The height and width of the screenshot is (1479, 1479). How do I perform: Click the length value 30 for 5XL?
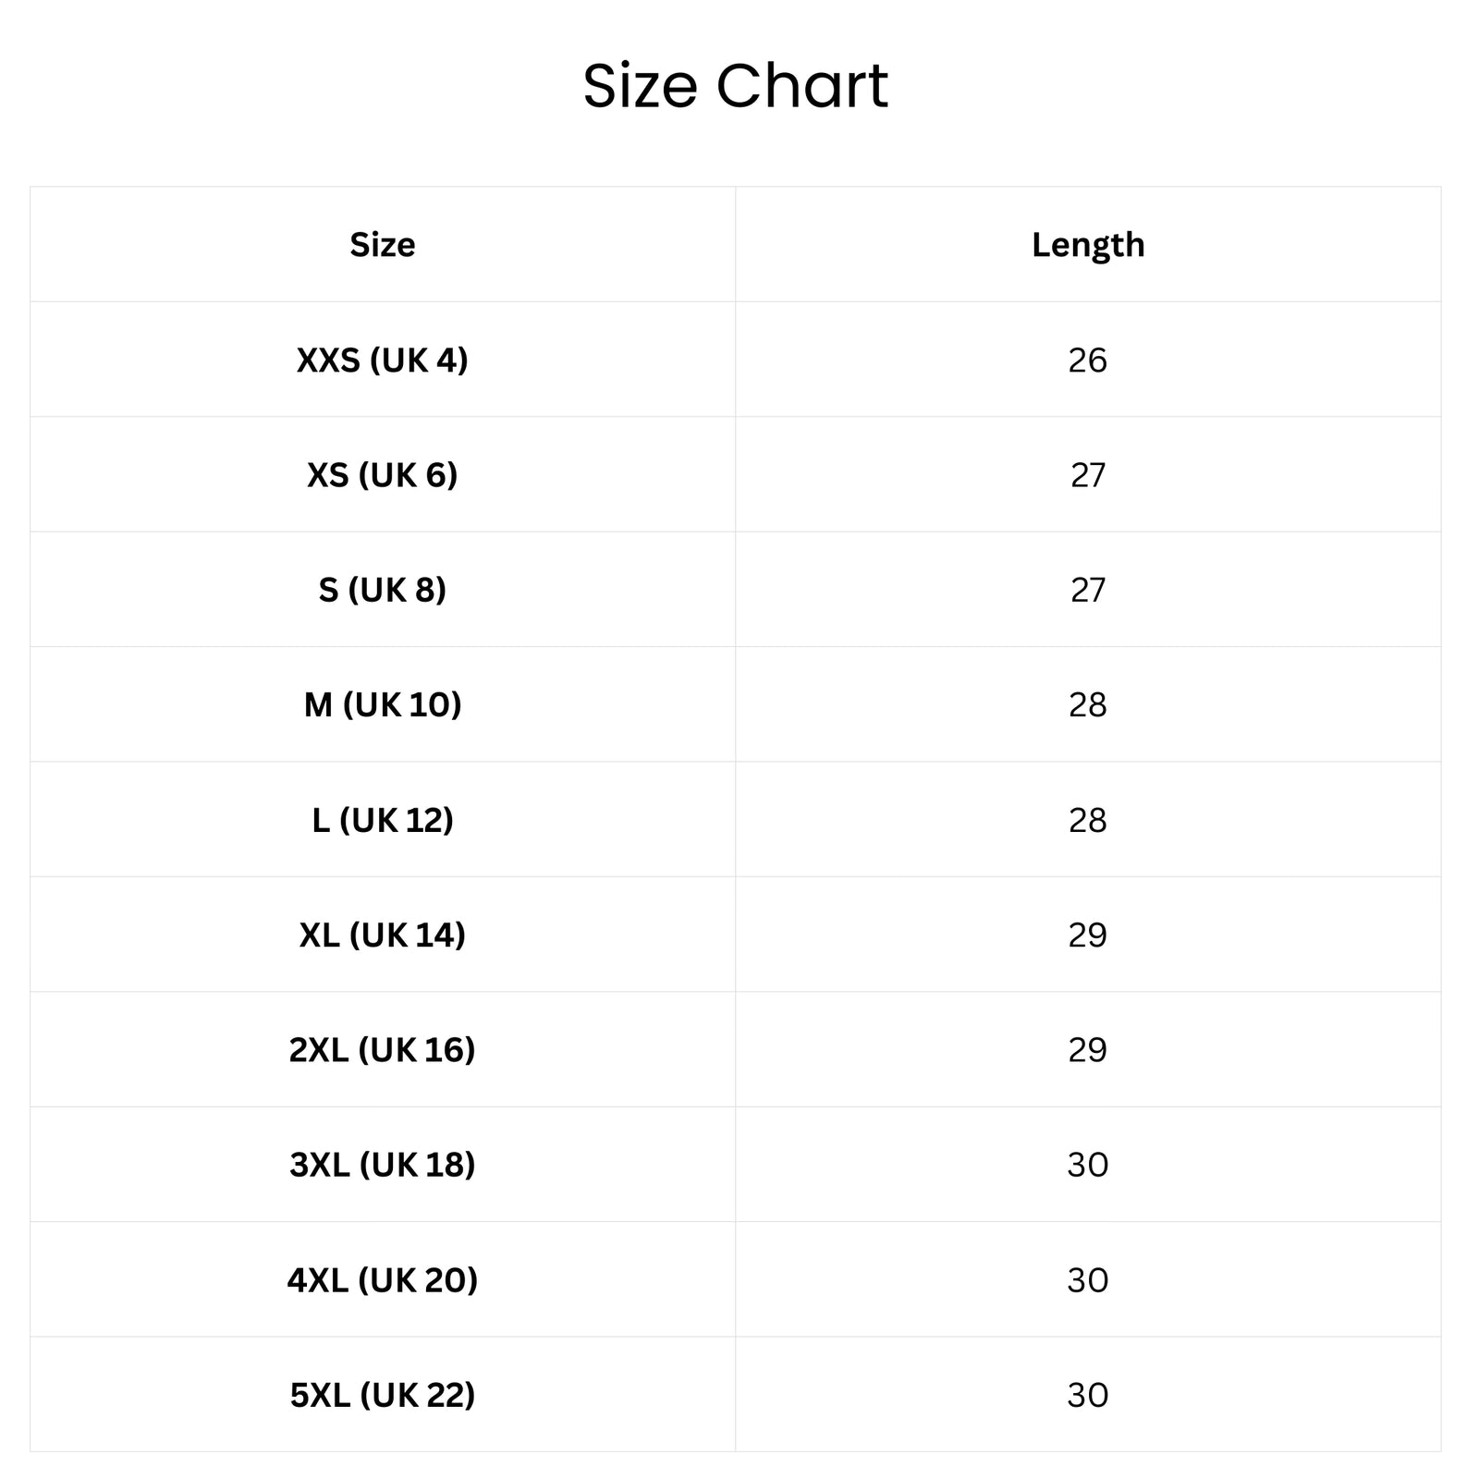point(1087,1395)
